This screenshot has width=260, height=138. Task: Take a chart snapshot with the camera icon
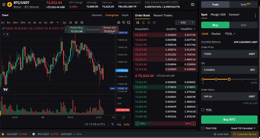pyautogui.click(x=119, y=22)
